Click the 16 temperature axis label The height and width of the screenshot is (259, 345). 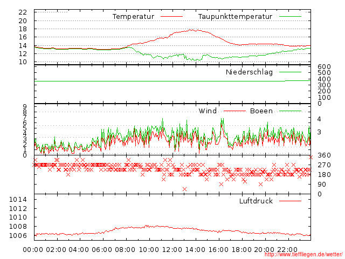[x=23, y=37]
